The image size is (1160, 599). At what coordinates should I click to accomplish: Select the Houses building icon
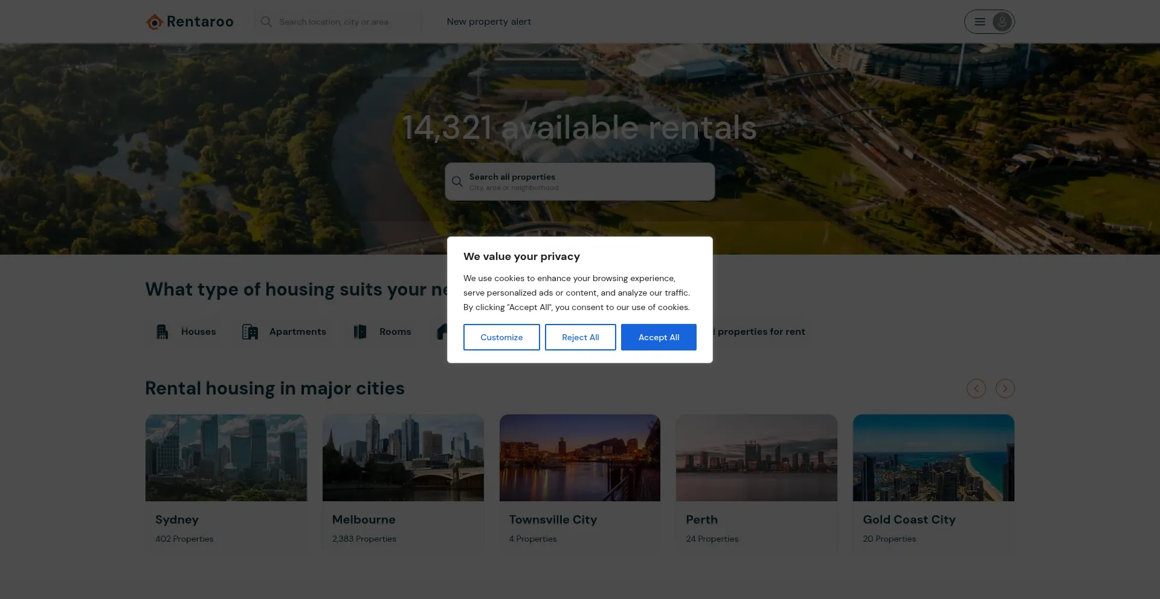point(162,332)
